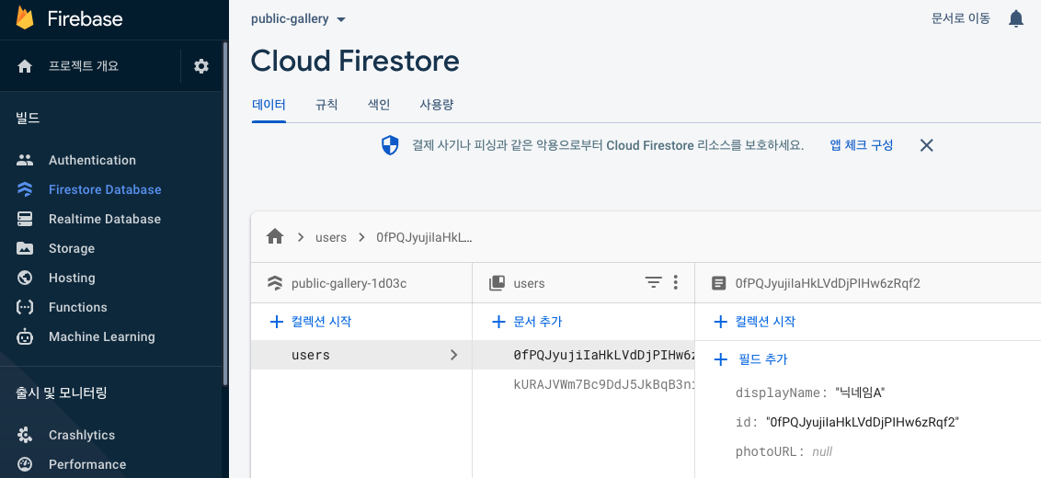Open project settings gear icon
This screenshot has height=478, width=1041.
coord(201,66)
